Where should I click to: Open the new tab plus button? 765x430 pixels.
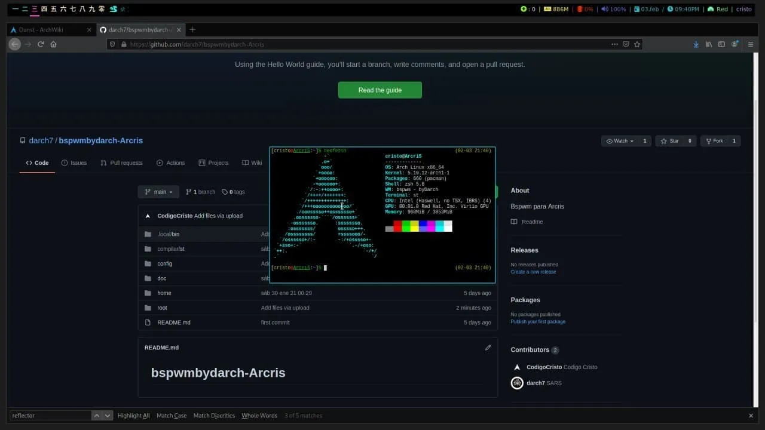192,29
